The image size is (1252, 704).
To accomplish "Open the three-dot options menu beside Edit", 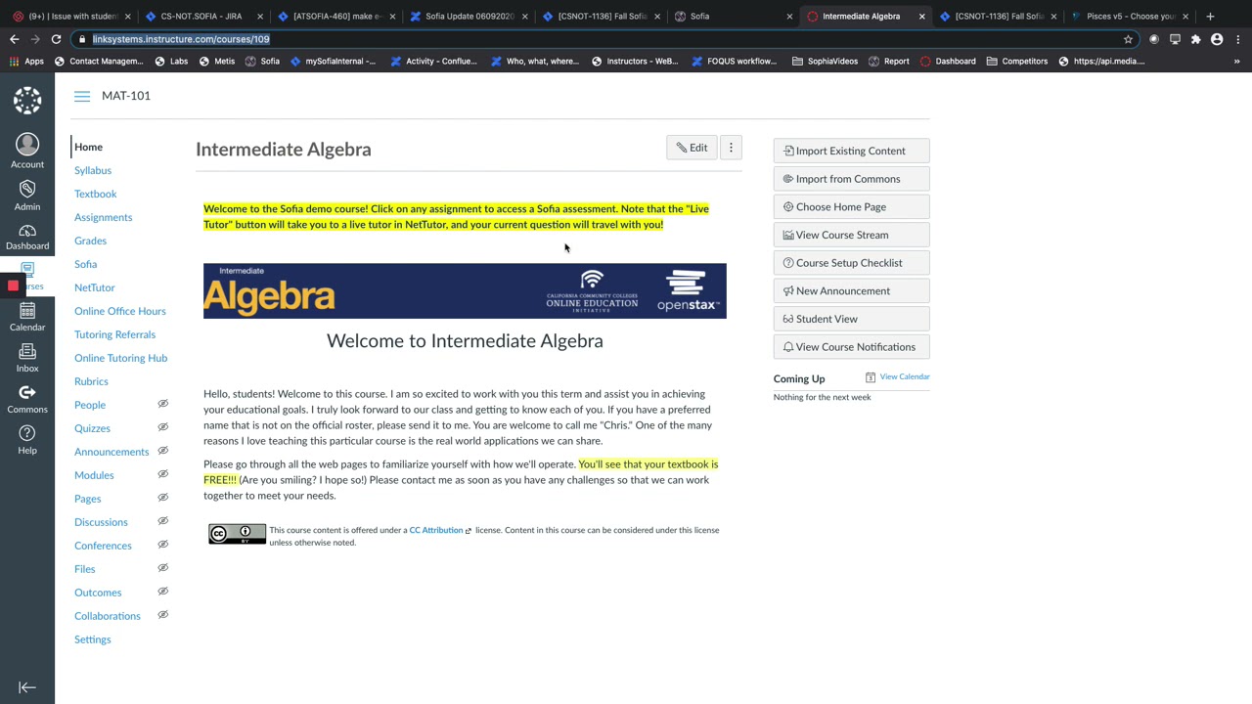I will (x=731, y=148).
